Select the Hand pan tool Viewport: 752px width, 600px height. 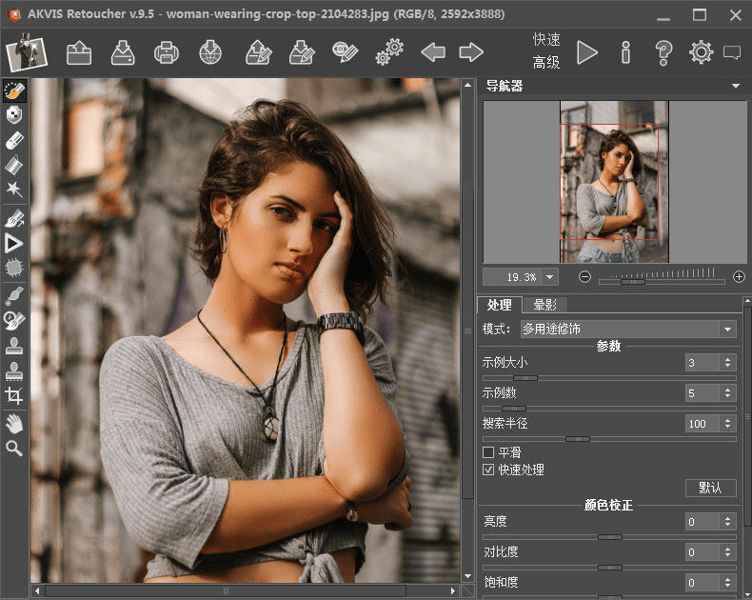(x=13, y=422)
